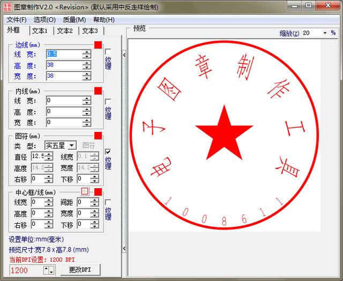The height and width of the screenshot is (281, 343).
Task: Decrease 中心框 下移 with down arrow
Action: [x=94, y=226]
